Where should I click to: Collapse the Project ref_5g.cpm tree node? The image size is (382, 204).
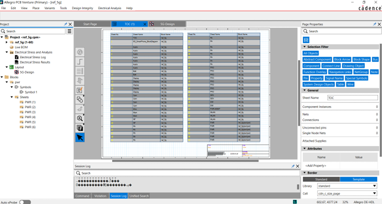[2, 37]
